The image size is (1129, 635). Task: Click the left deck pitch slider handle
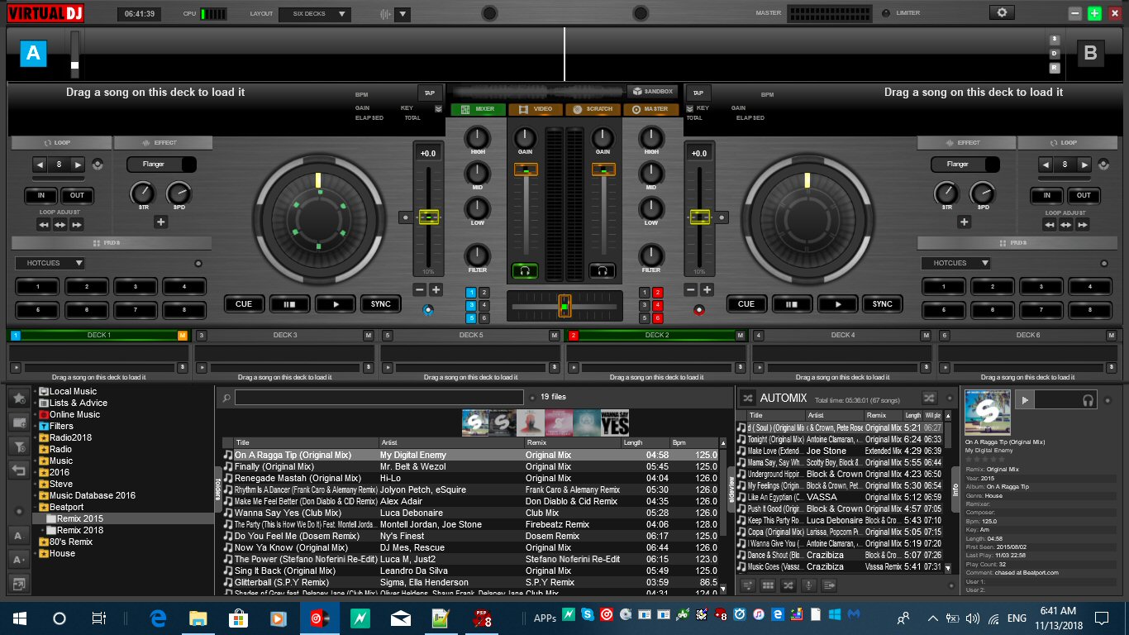coord(429,217)
